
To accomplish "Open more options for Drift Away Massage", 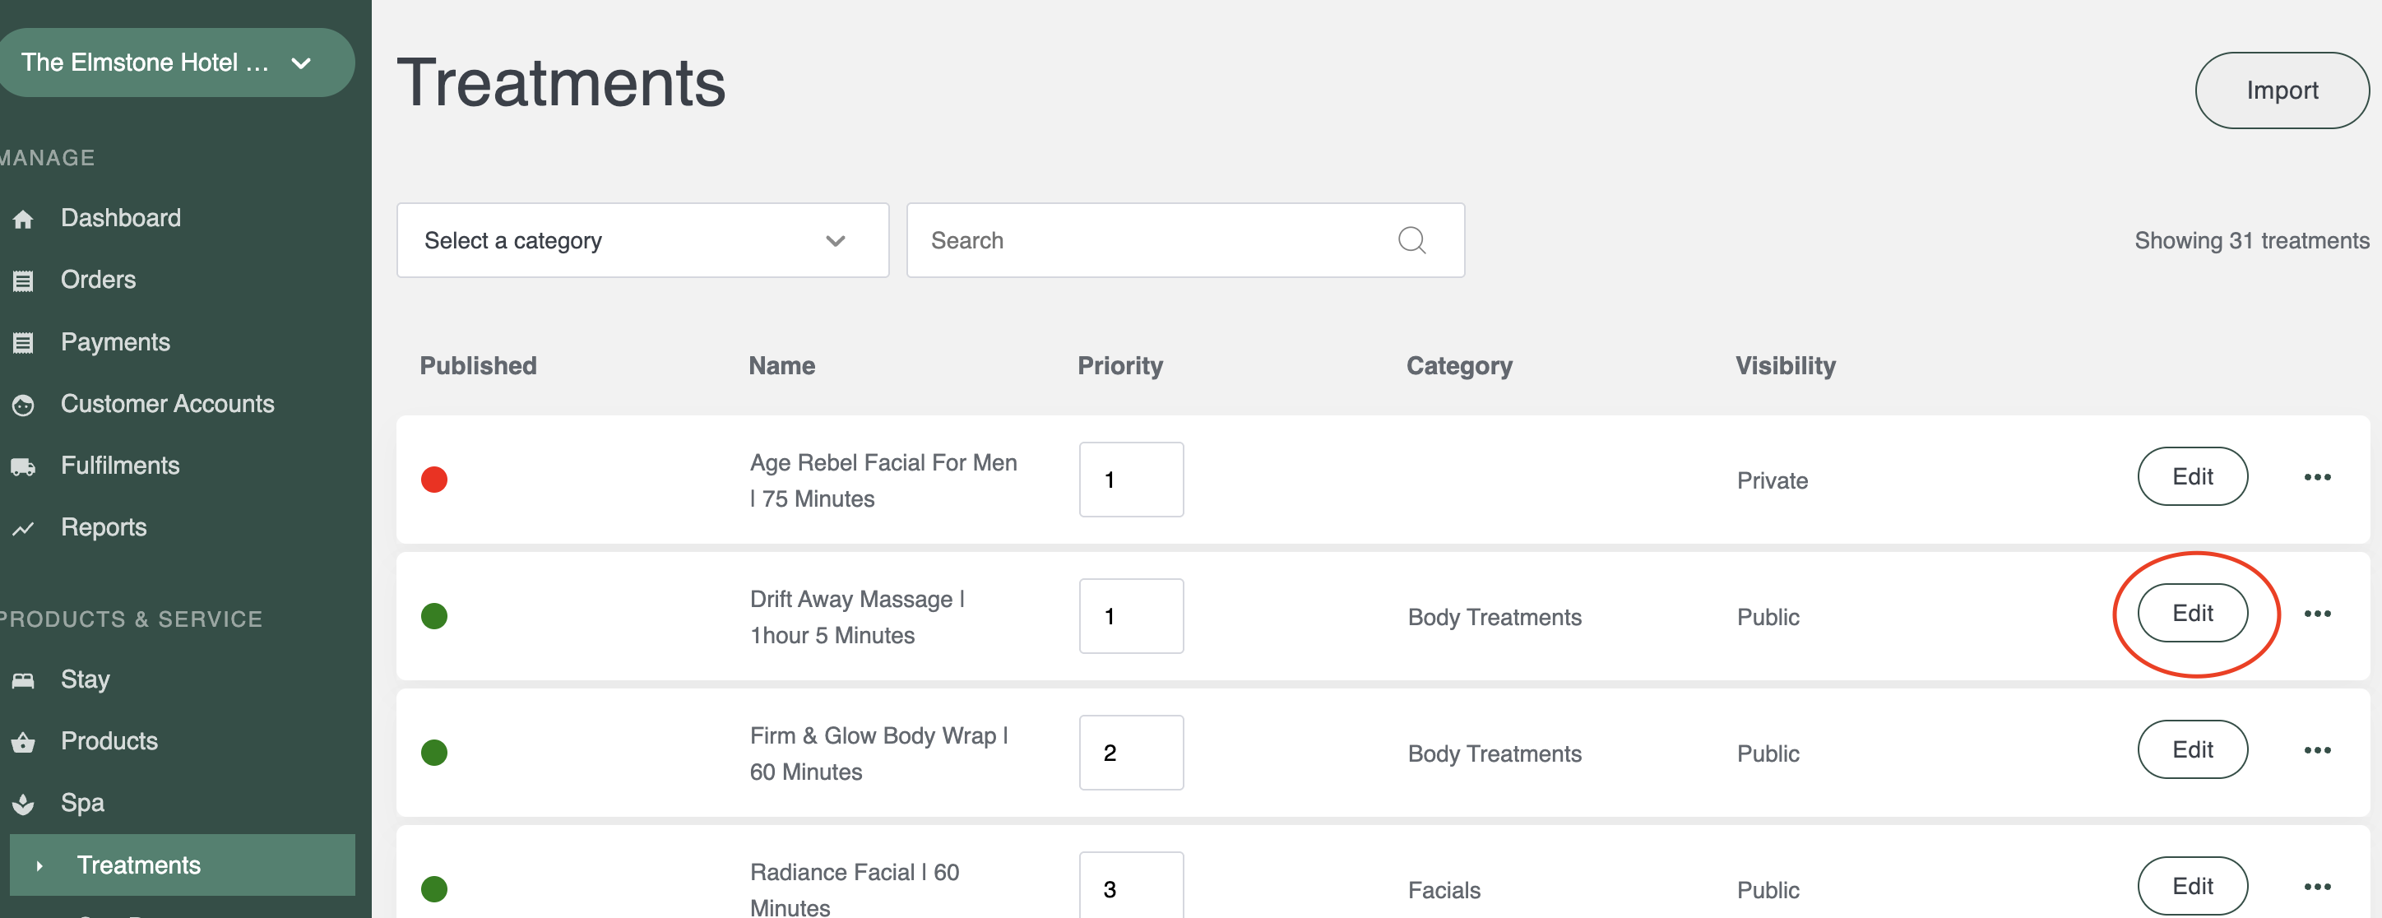I will [x=2316, y=614].
